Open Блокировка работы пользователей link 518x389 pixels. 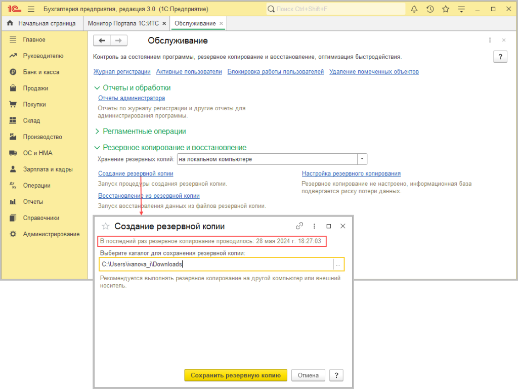click(x=276, y=72)
